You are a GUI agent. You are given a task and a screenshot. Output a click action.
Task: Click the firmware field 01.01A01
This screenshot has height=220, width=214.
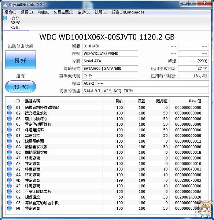[110, 46]
